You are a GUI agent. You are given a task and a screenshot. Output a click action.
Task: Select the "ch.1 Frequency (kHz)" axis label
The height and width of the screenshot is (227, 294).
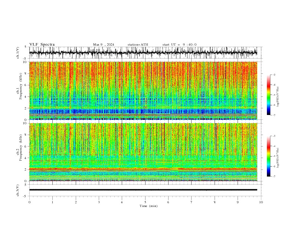(x=19, y=86)
